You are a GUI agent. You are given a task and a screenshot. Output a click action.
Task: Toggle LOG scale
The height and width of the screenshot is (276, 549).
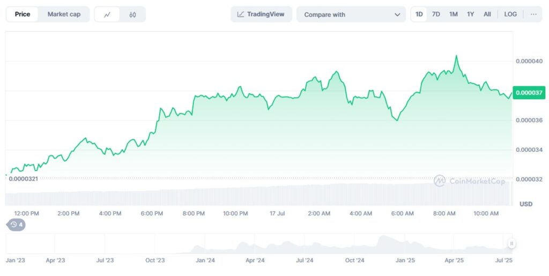(x=510, y=14)
